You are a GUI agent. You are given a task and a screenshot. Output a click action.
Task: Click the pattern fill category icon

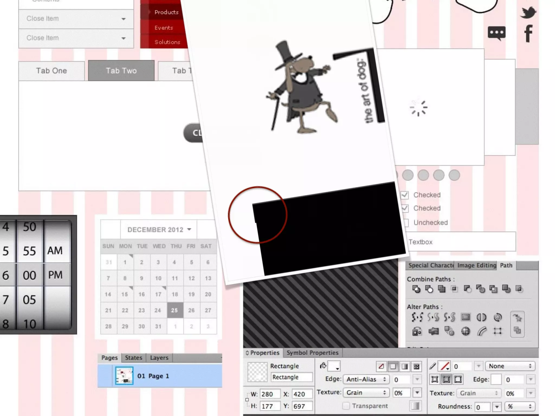click(417, 366)
